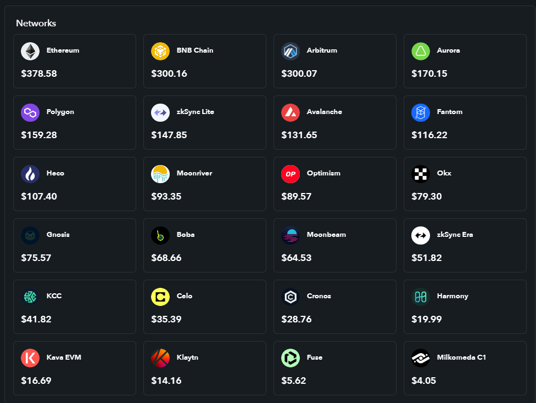Click the Heco $107.40 value
The width and height of the screenshot is (536, 403).
pos(39,196)
